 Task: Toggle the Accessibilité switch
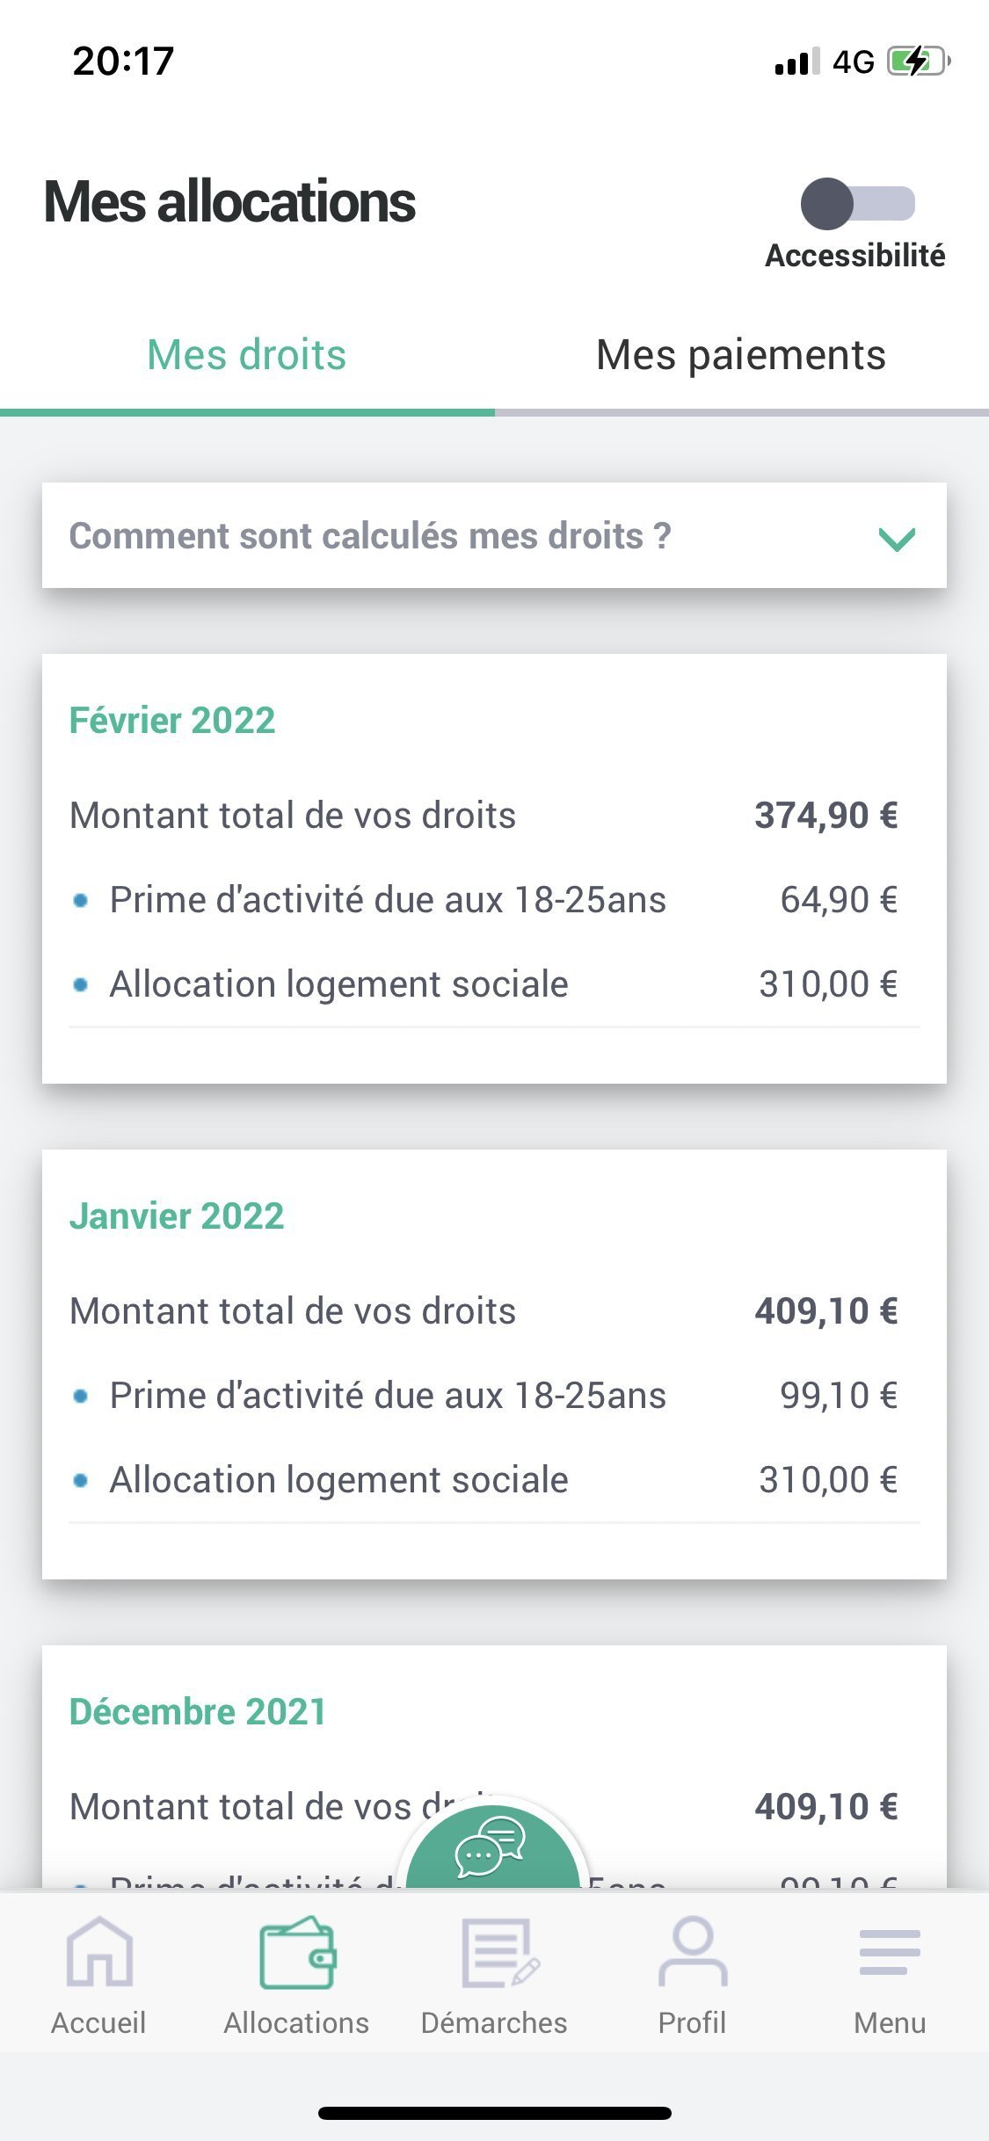857,203
